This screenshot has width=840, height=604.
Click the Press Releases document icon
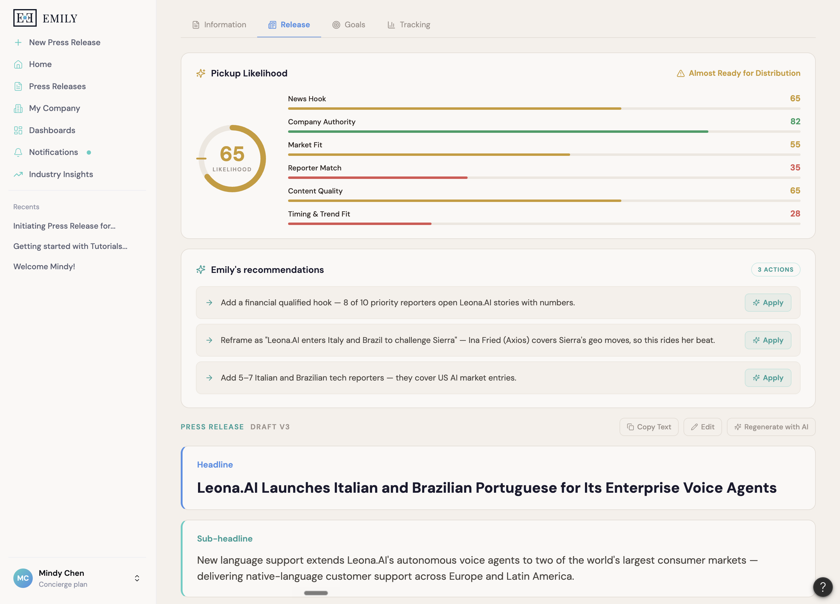(x=18, y=86)
